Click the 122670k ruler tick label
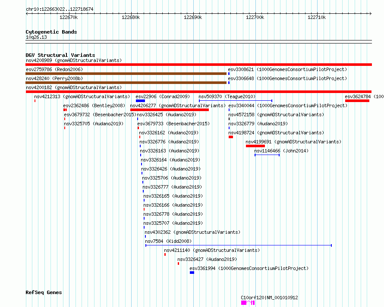Image resolution: width=384 pixels, height=307 pixels. [69, 17]
